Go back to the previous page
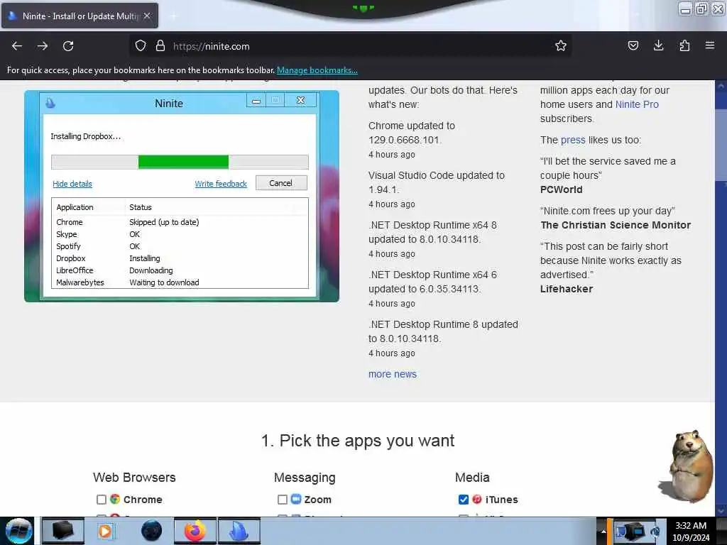 coord(17,46)
